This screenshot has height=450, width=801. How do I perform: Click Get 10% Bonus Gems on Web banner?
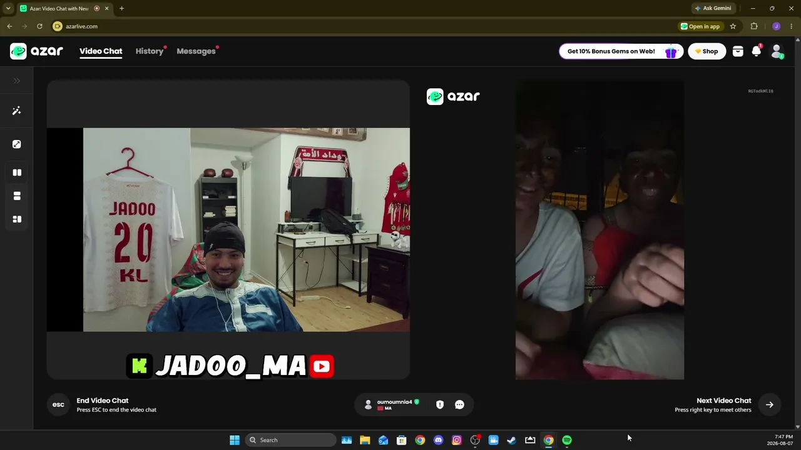[621, 51]
